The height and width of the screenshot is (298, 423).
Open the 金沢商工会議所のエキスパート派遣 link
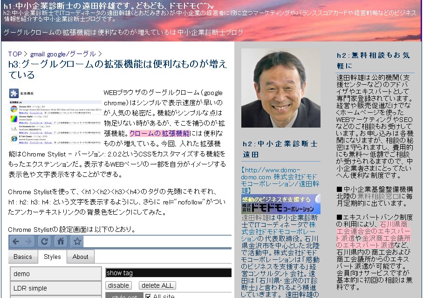[373, 242]
